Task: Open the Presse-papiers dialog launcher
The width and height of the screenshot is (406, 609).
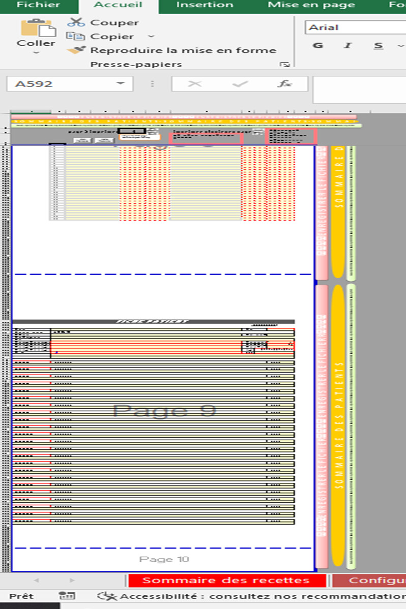Action: tap(285, 65)
